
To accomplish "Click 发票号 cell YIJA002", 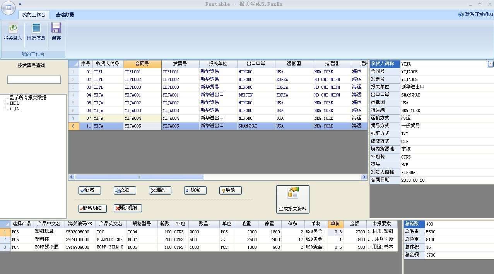I will [180, 103].
